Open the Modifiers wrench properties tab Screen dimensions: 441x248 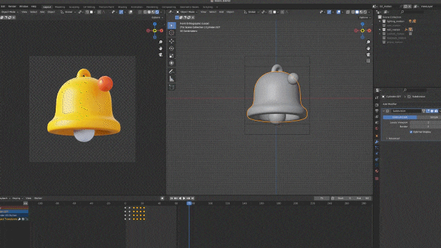point(377,141)
